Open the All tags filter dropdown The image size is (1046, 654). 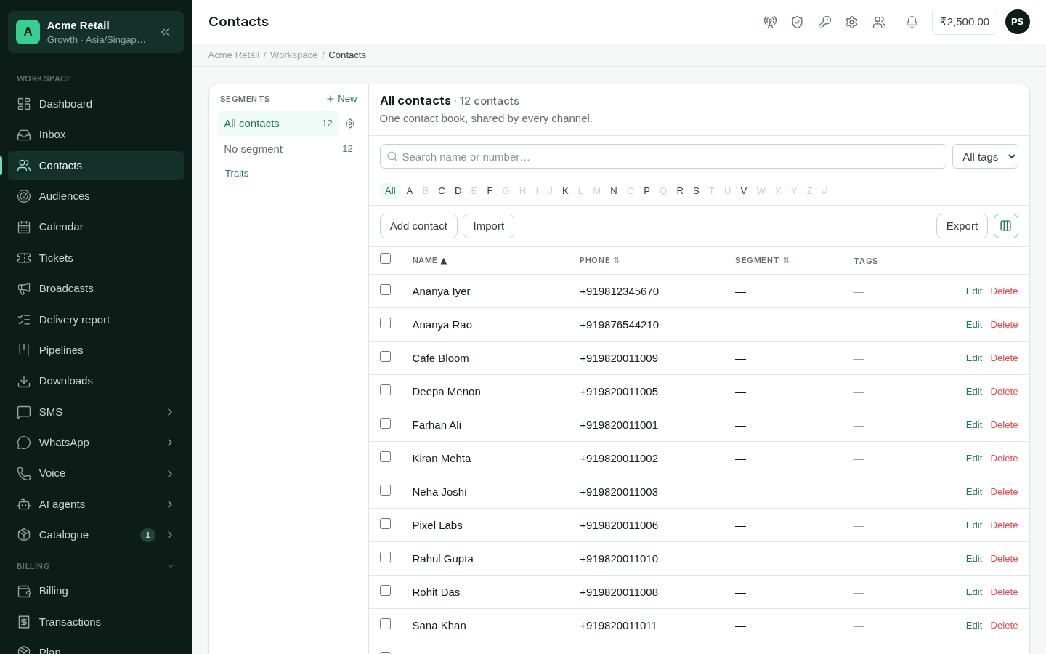[985, 156]
